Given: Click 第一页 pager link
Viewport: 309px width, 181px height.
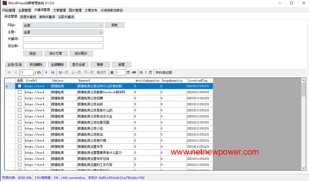Looking at the screenshot, I should (63, 72).
